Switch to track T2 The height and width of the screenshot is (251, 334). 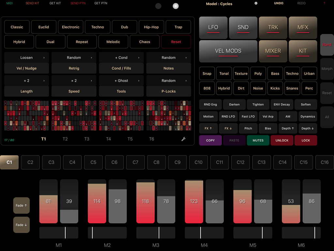65,139
